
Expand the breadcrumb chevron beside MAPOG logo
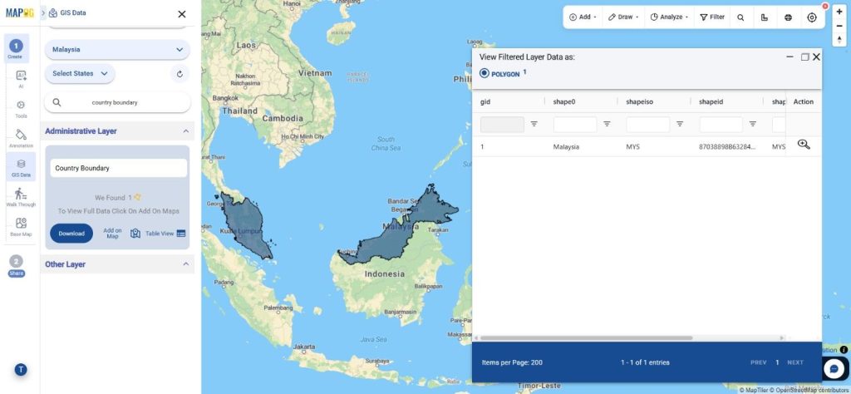click(x=43, y=12)
